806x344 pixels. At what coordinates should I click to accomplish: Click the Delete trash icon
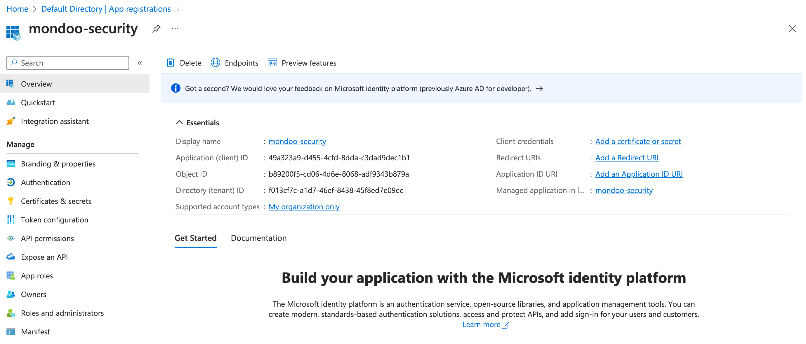tap(171, 62)
